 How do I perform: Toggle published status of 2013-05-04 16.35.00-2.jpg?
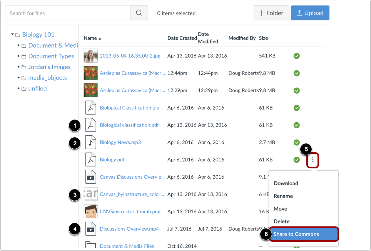coord(296,56)
